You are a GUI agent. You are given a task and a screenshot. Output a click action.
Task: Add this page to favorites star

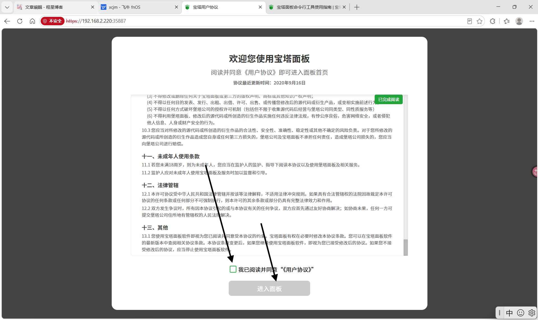click(x=479, y=21)
